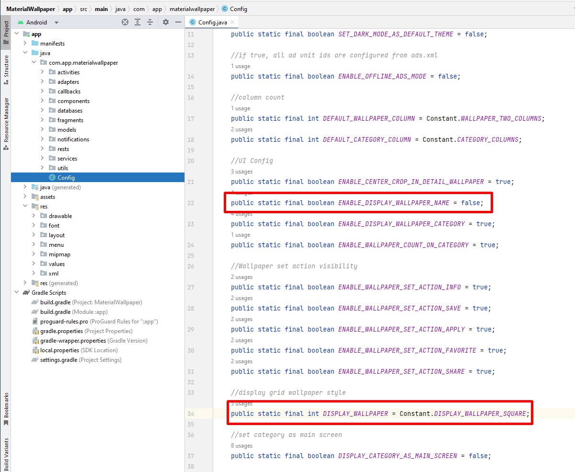Image resolution: width=575 pixels, height=472 pixels.
Task: Click the gradle.properties file icon
Action: pyautogui.click(x=35, y=331)
